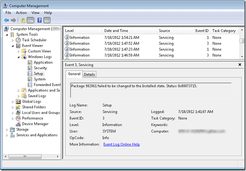Click the Forward arrow toolbar icon

pos(13,20)
